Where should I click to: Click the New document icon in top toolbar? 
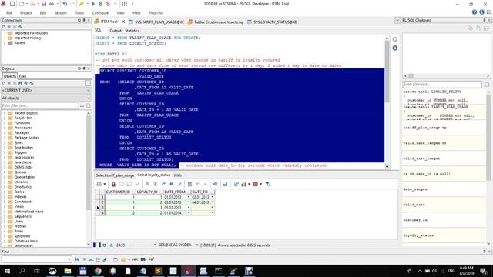pyautogui.click(x=22, y=4)
